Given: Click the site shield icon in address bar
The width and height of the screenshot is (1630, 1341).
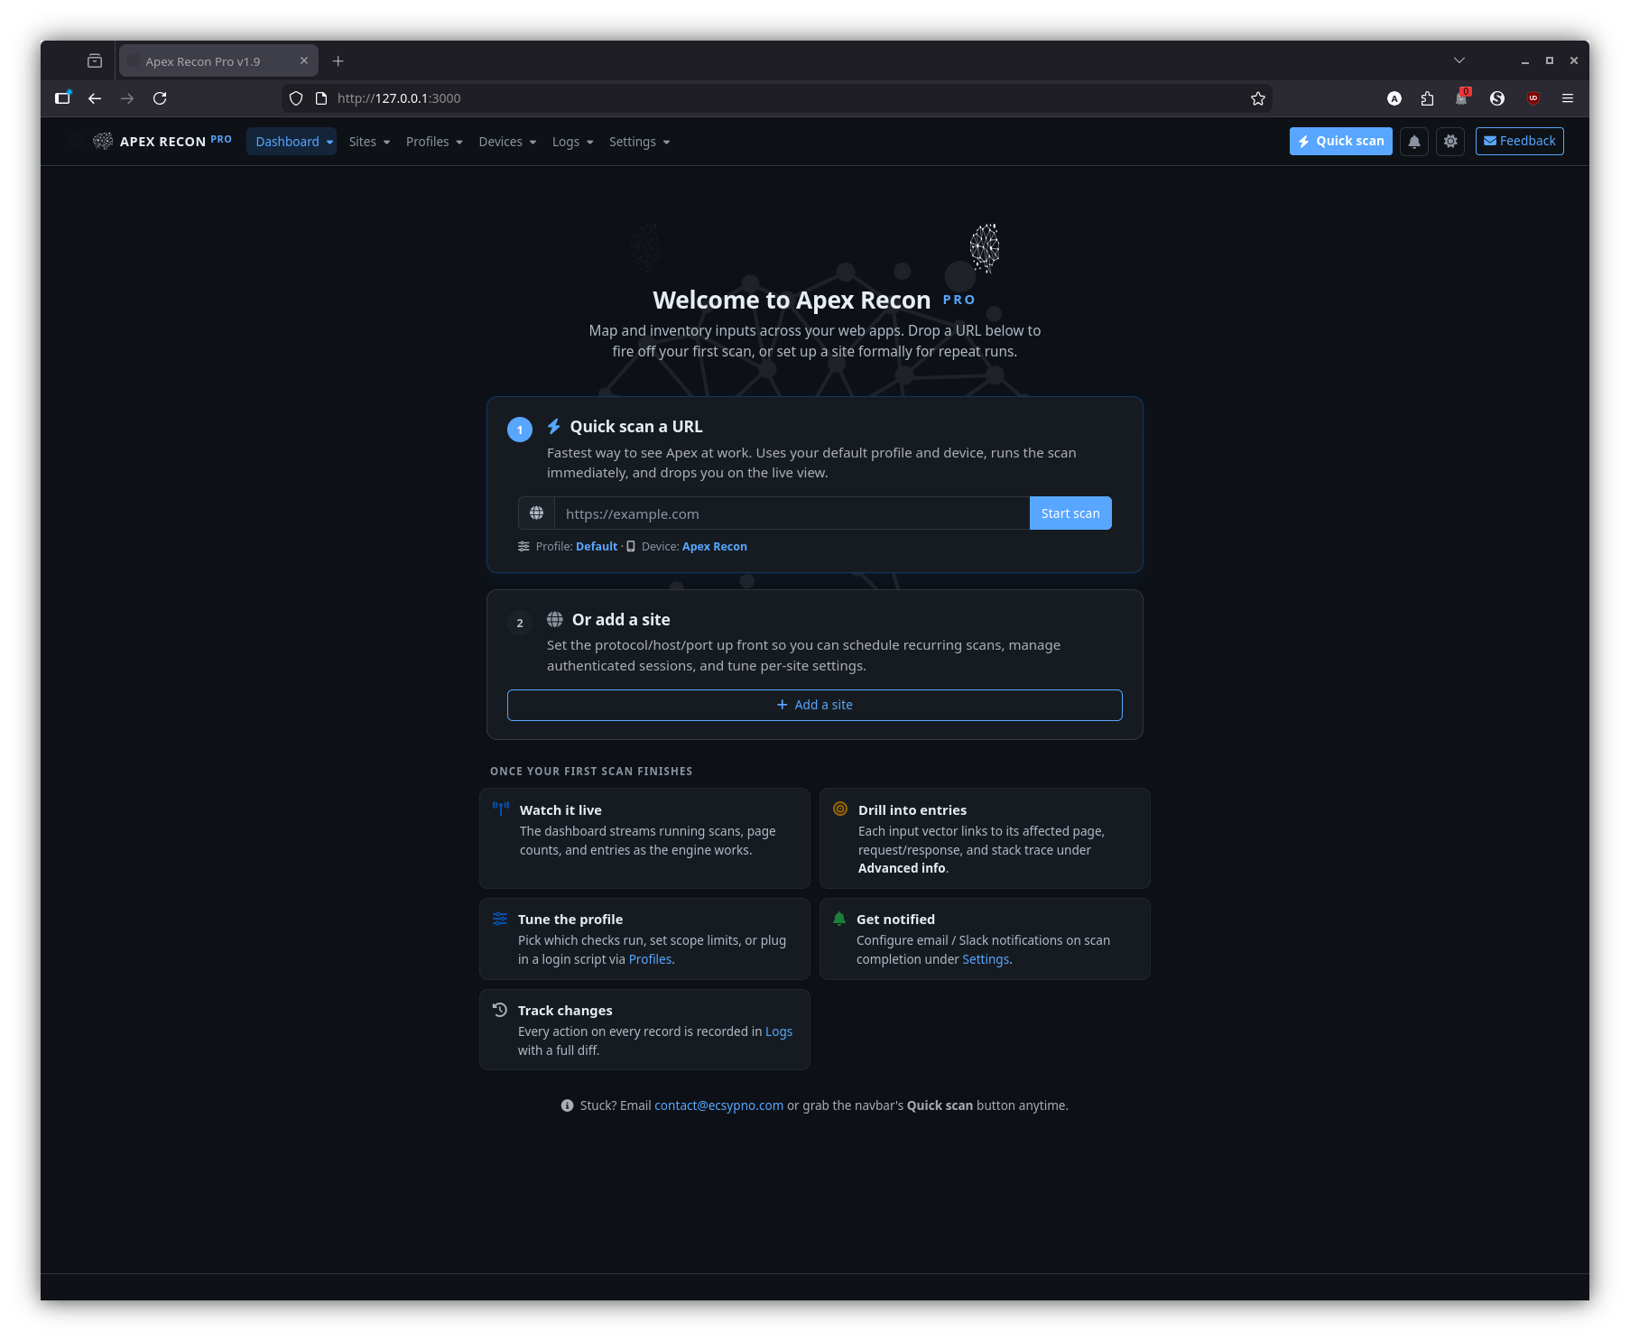Looking at the screenshot, I should pos(296,98).
